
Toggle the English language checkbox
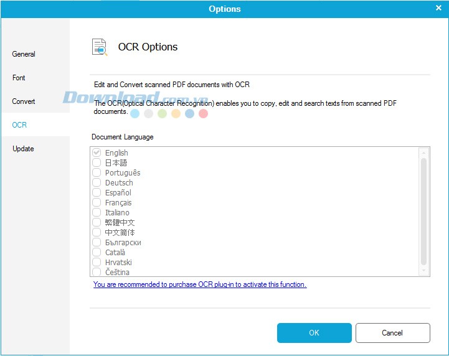click(x=97, y=153)
